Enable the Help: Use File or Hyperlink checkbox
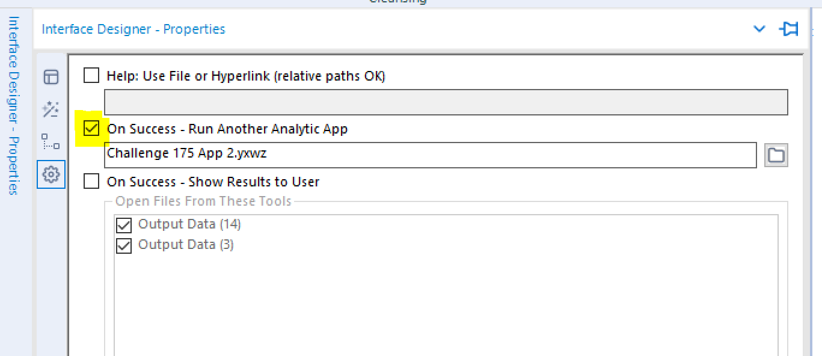 click(x=91, y=75)
